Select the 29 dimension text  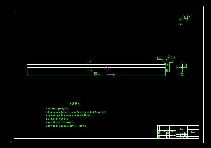pos(167,70)
